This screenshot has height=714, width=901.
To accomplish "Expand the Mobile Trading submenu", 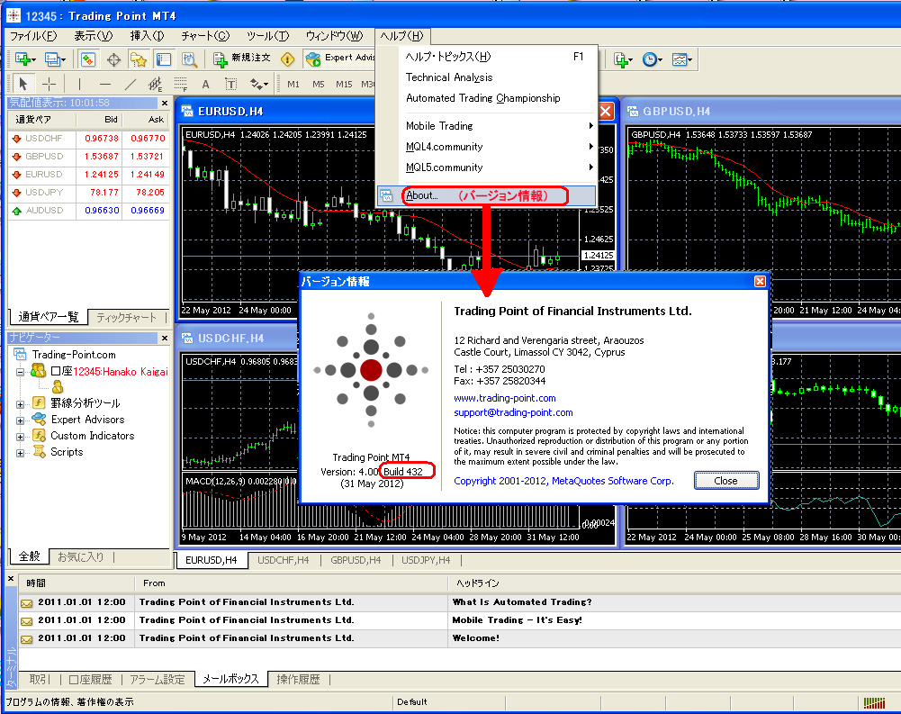I will point(487,125).
